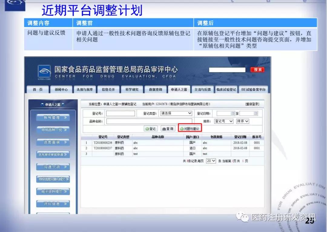327x232 pixels.
Task: Open the calendar picker for the start date
Action: click(x=233, y=113)
